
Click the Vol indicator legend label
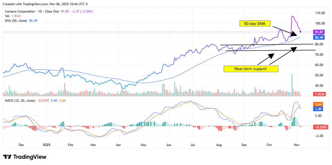click(x=8, y=16)
